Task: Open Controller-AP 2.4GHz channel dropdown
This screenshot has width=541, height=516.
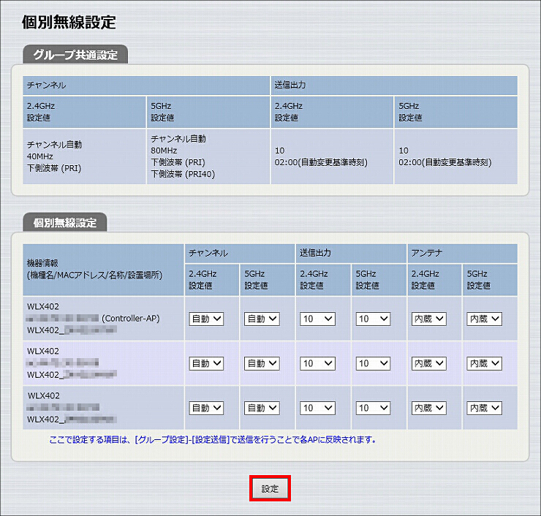Action: pyautogui.click(x=206, y=319)
